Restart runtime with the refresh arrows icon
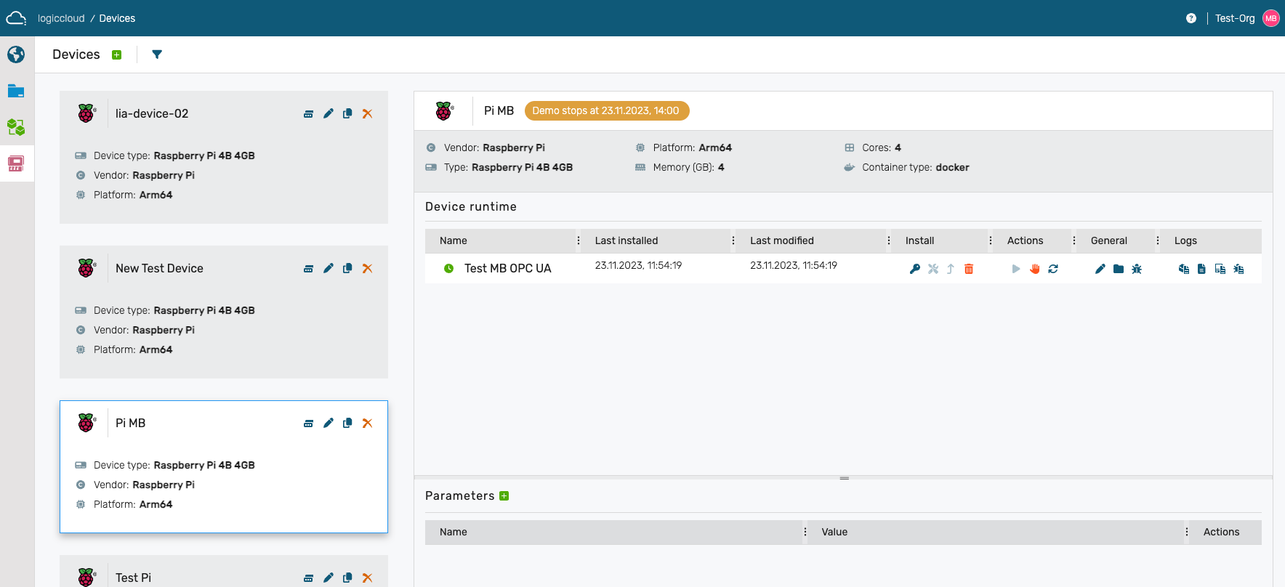The height and width of the screenshot is (587, 1285). (1053, 270)
